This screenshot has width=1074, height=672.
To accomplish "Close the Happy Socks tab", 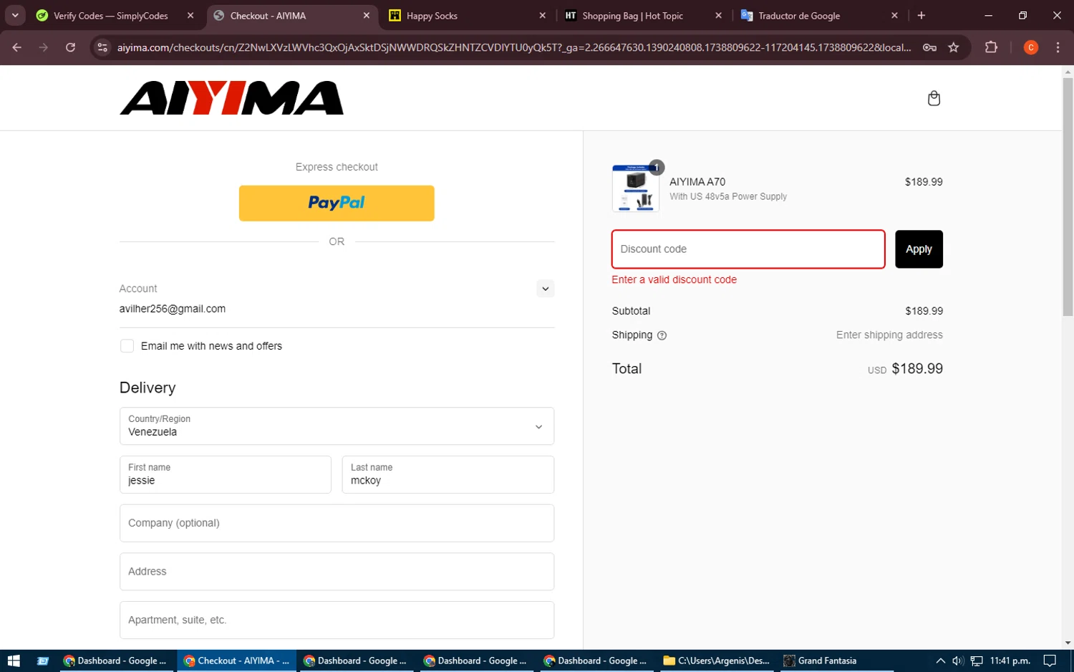I will point(542,16).
